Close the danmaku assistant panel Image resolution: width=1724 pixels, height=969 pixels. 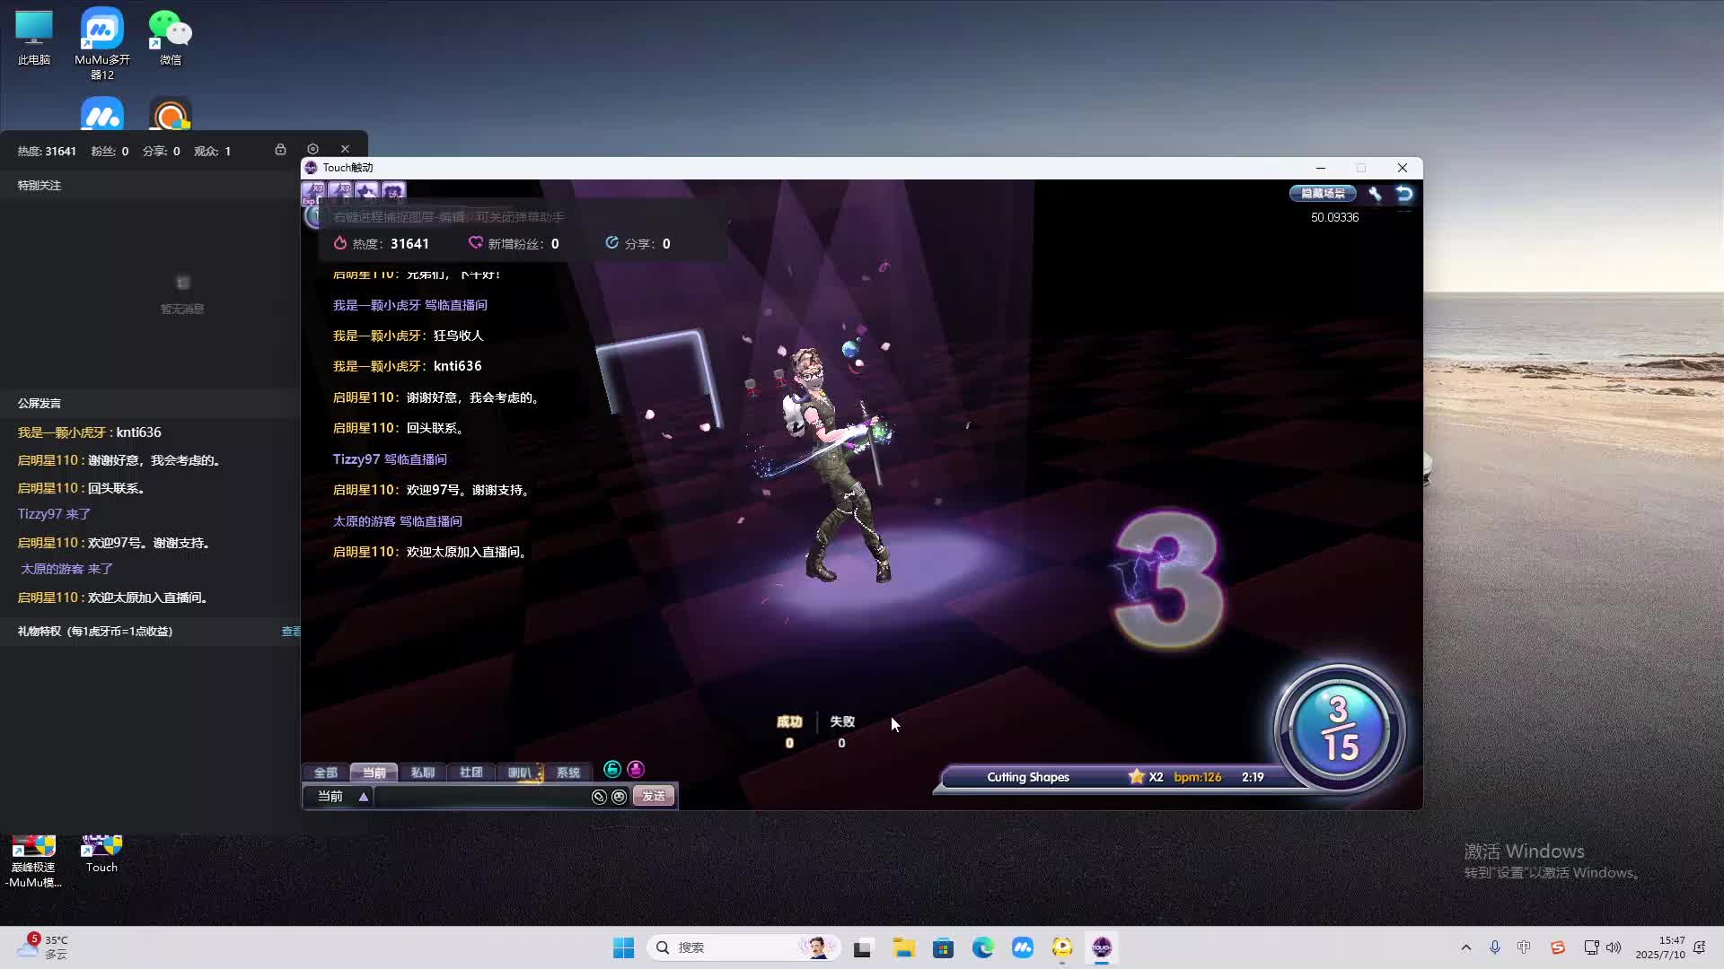click(345, 149)
